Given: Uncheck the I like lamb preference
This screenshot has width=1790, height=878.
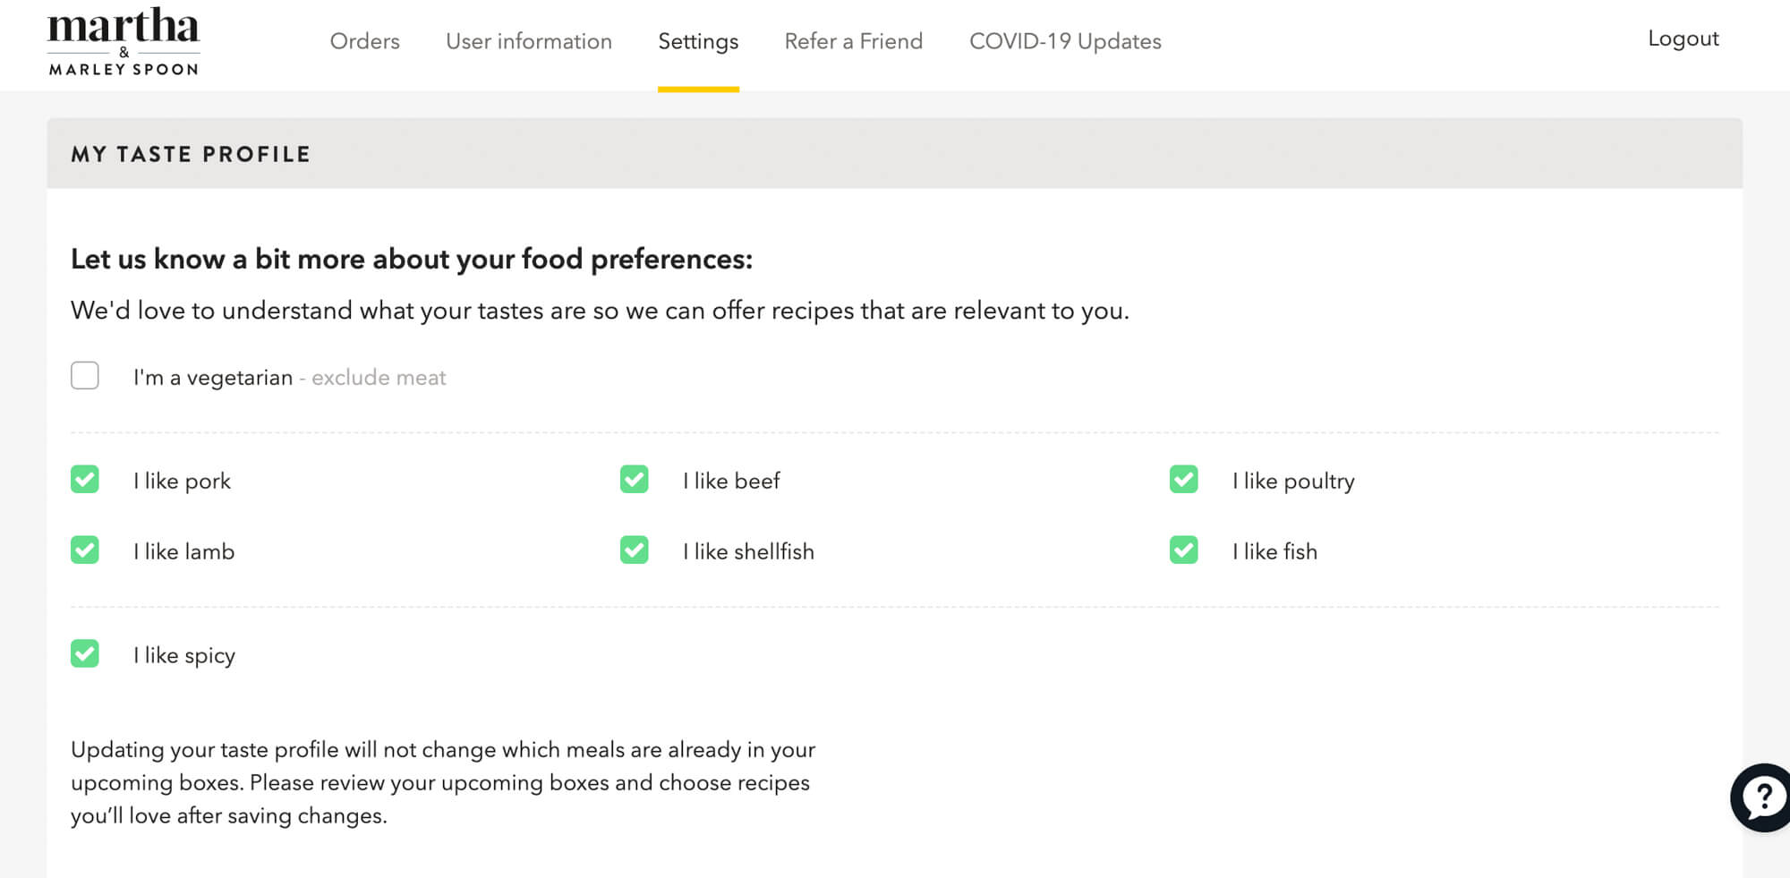Looking at the screenshot, I should (84, 550).
